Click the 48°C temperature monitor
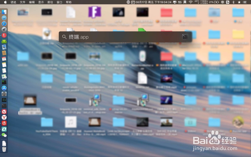 [x=197, y=2]
